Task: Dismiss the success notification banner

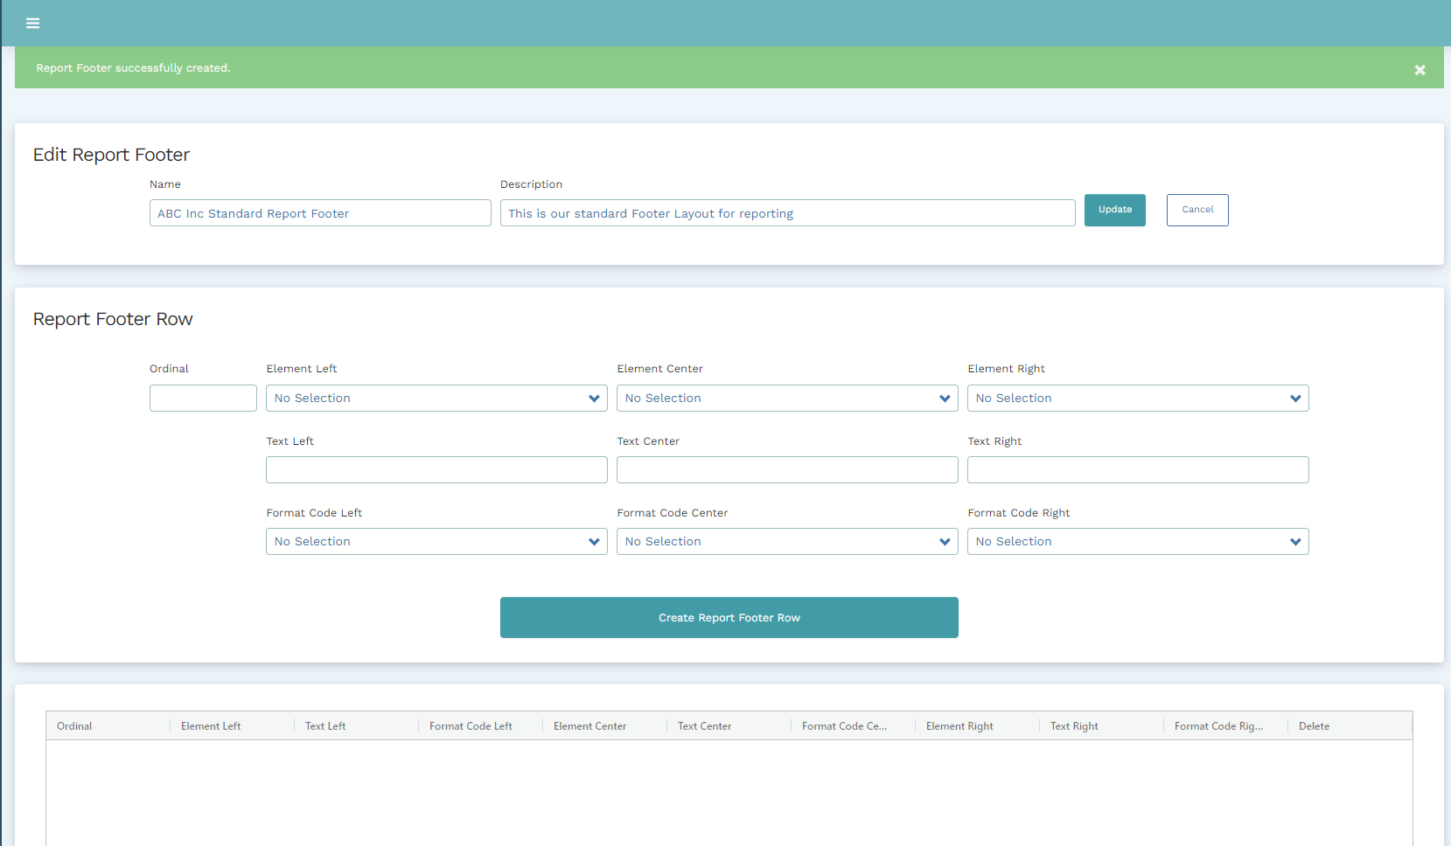Action: click(x=1420, y=70)
